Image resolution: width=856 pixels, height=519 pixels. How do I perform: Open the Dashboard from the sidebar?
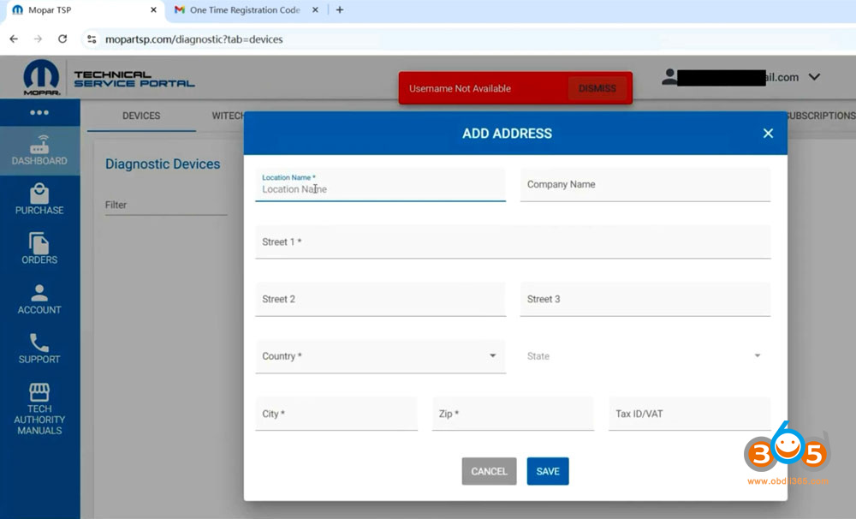[x=39, y=151]
